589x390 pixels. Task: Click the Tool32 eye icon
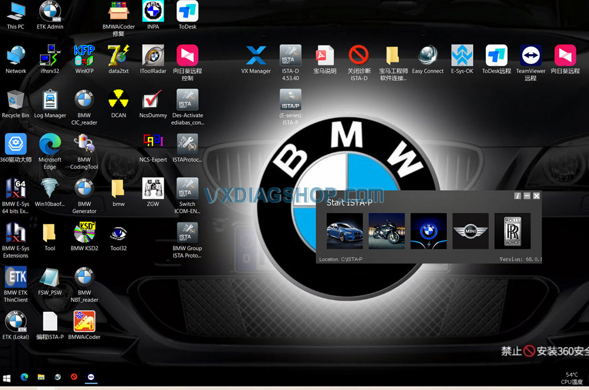click(x=118, y=234)
